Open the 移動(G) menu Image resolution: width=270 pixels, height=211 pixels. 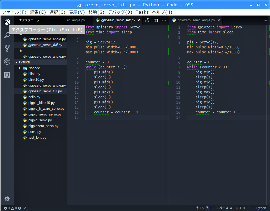coord(96,12)
